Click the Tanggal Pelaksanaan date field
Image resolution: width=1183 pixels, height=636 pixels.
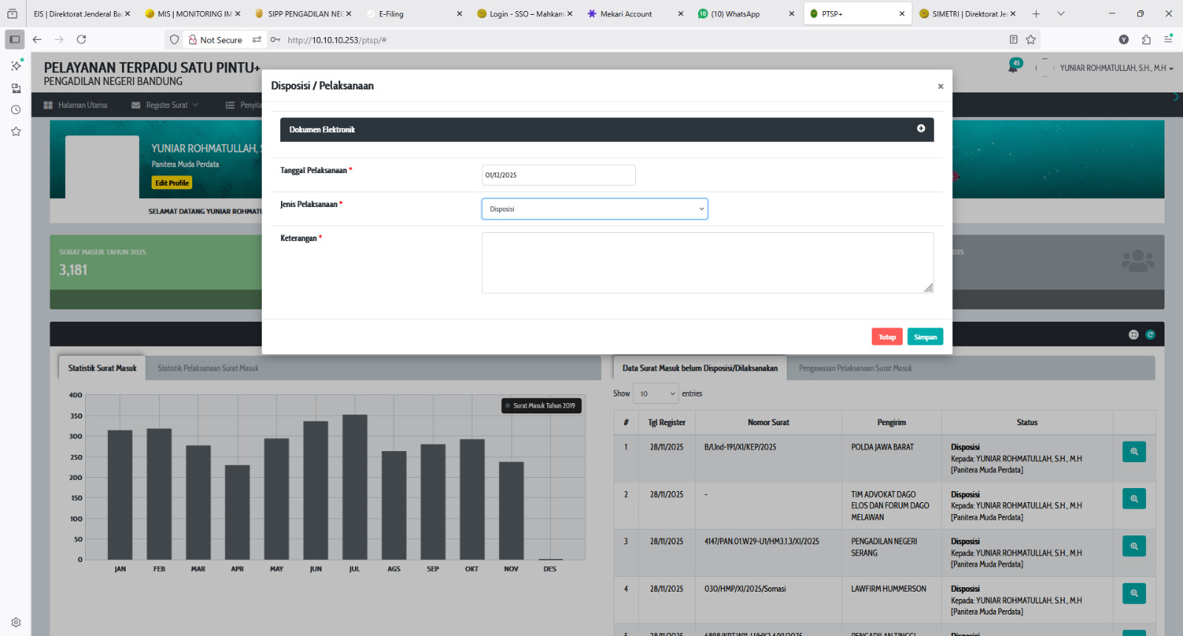(558, 175)
